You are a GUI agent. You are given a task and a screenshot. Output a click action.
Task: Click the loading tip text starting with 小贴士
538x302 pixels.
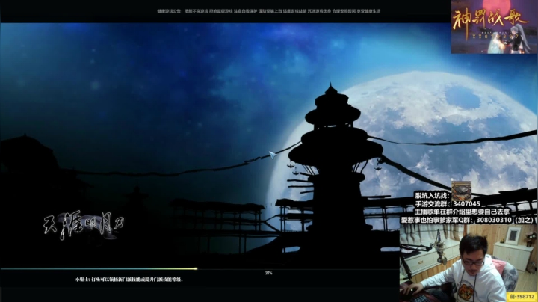129,280
